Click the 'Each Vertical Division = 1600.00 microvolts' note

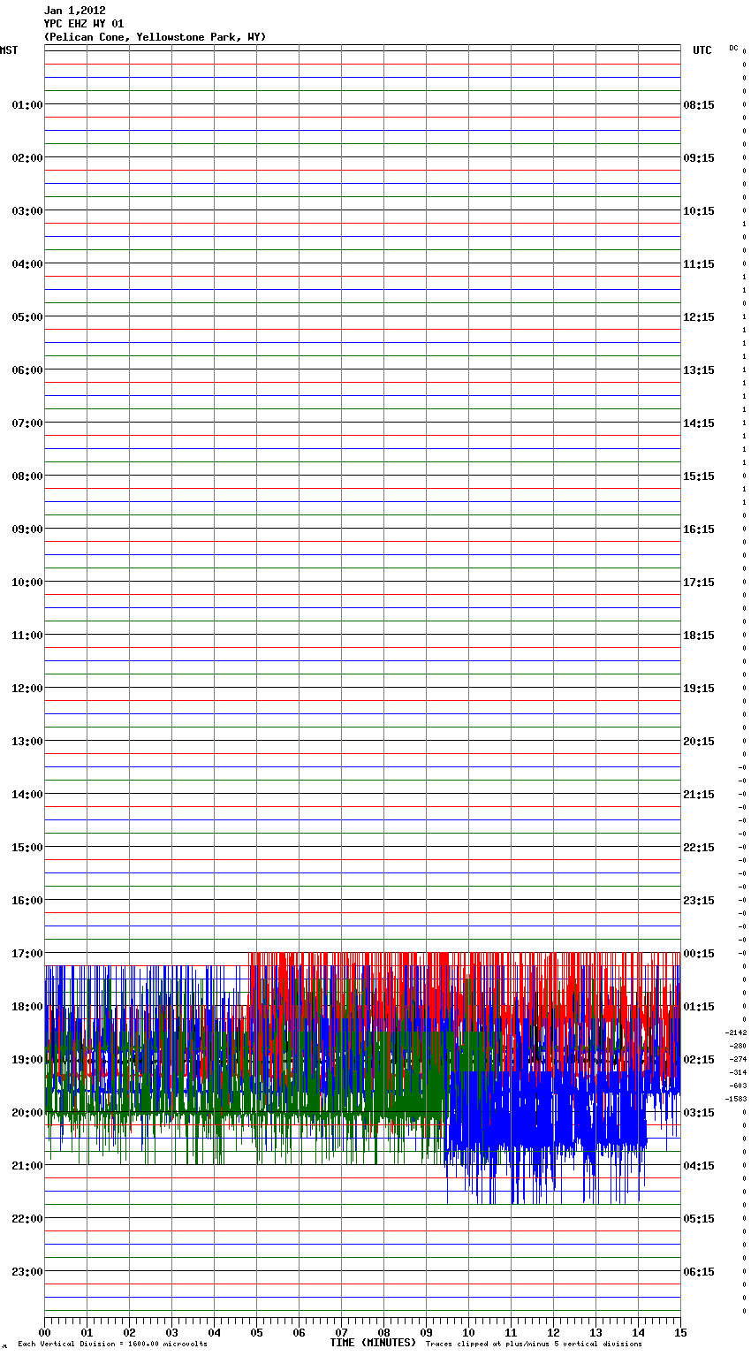click(112, 1345)
